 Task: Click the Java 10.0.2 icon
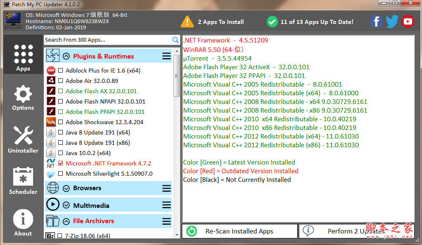tap(51, 153)
